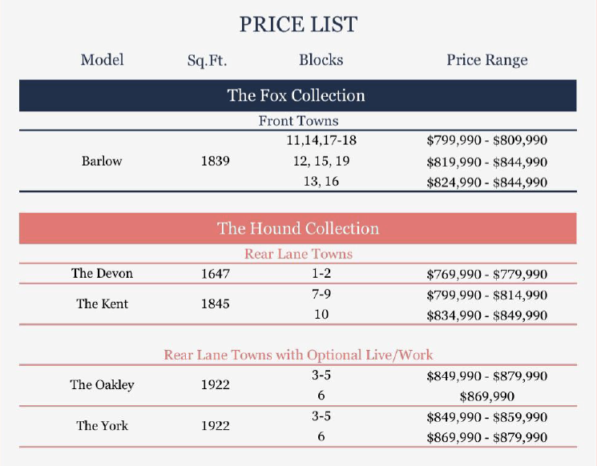
Task: Click Rear Lane Towns with Optional Live/Work heading
Action: [x=298, y=355]
